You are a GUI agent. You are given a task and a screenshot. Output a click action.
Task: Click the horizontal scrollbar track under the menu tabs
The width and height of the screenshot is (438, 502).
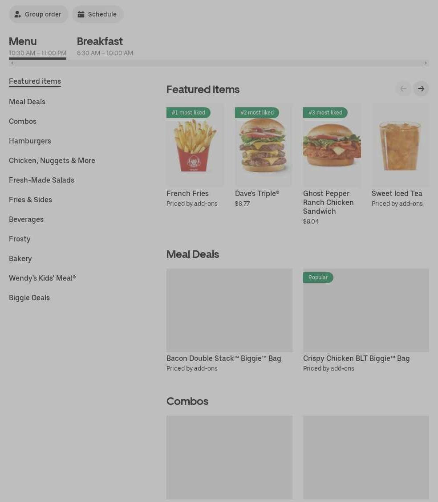tap(219, 63)
